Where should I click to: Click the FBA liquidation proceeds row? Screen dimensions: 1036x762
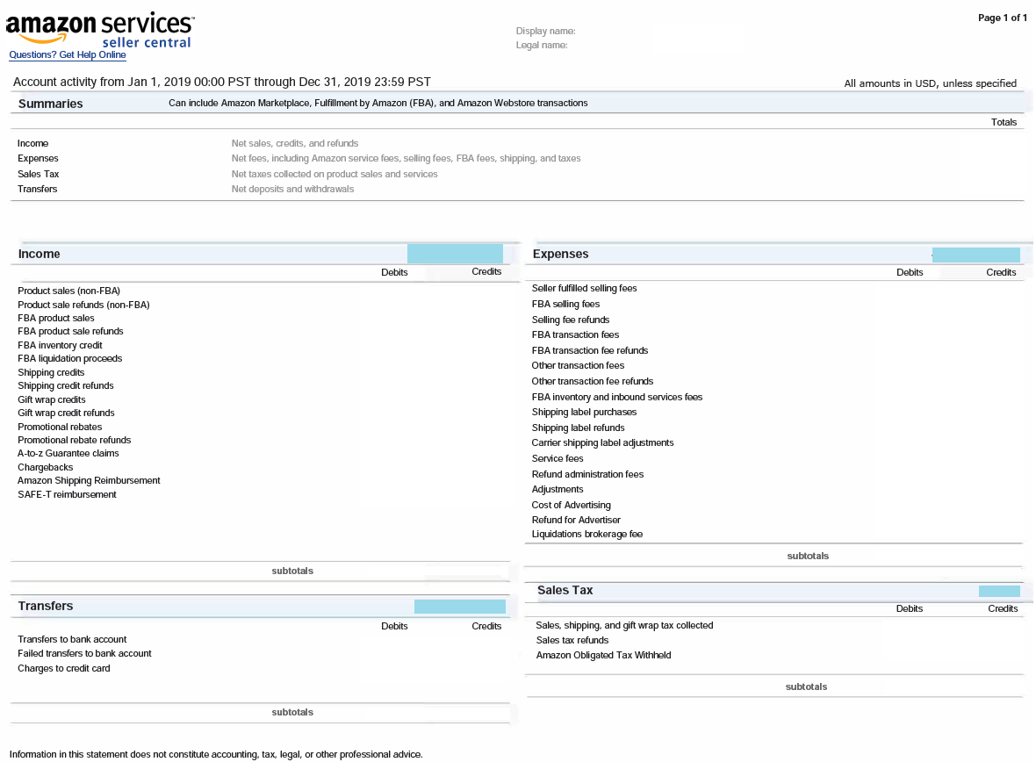click(69, 358)
